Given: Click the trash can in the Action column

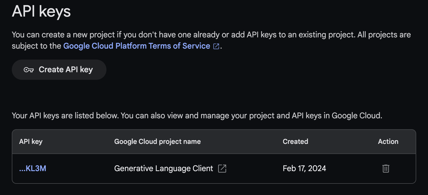Looking at the screenshot, I should [386, 168].
